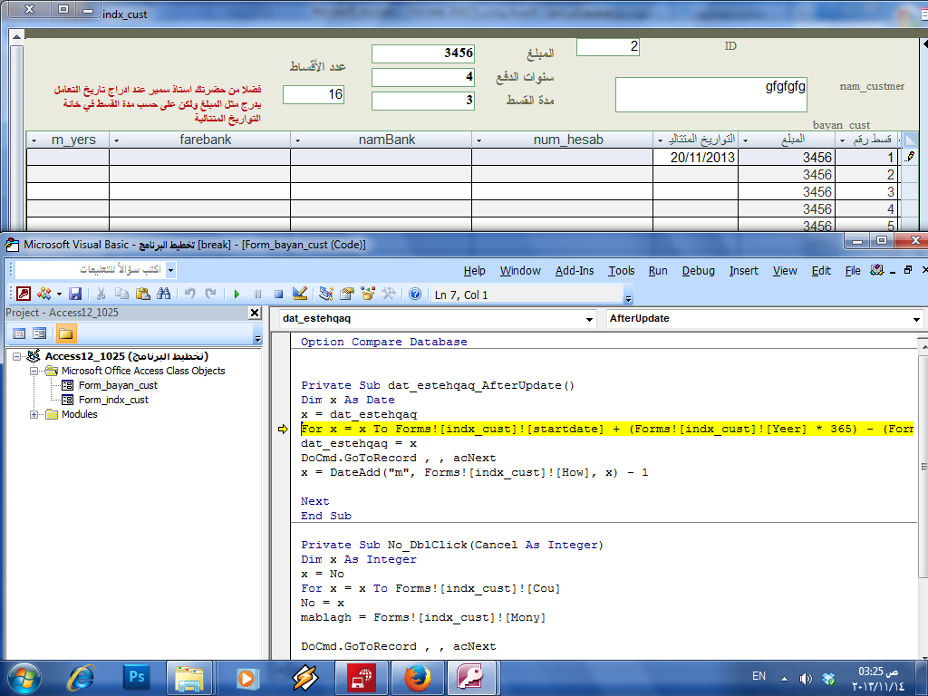
Task: Select Form_bayan_cust in project tree
Action: [118, 385]
